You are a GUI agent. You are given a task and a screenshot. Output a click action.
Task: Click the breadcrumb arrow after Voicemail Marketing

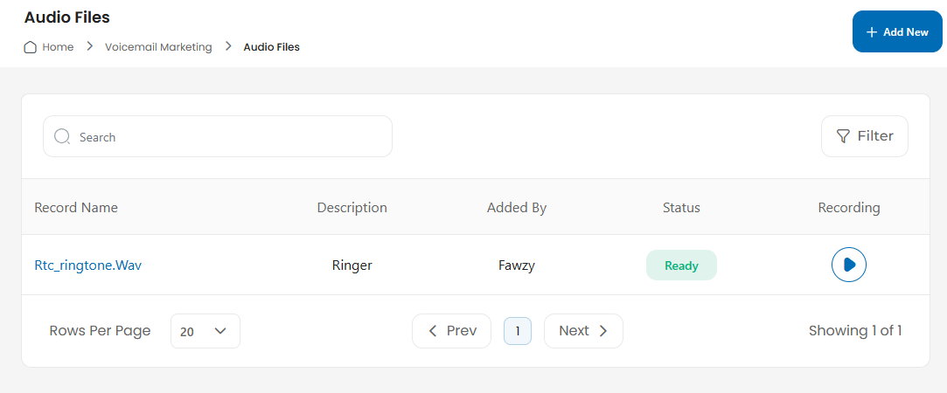pos(227,45)
